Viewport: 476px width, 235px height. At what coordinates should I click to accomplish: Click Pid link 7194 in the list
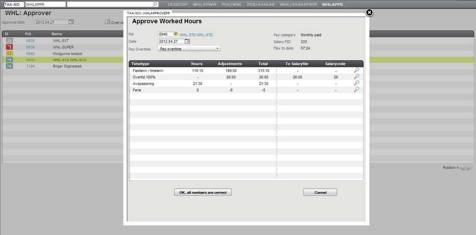(x=30, y=66)
